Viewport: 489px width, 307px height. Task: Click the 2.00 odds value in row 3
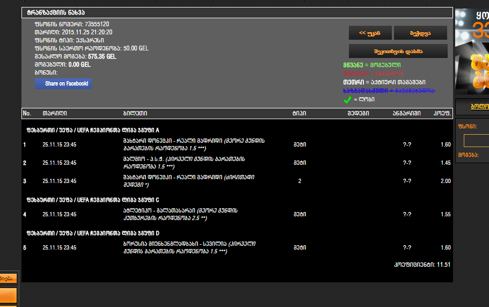point(446,181)
